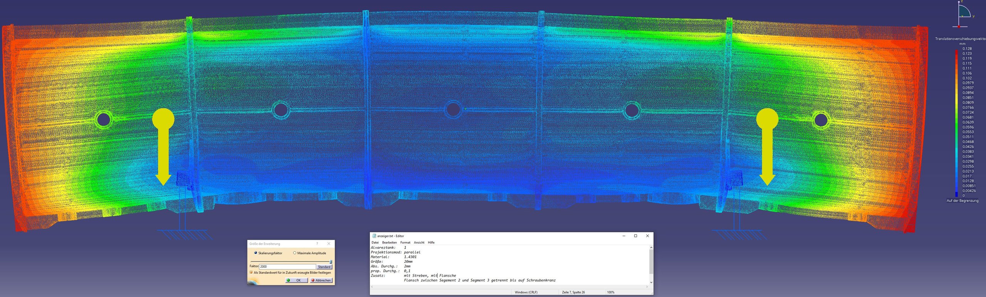986x297 pixels.
Task: Click the help question mark in dialog
Action: point(317,244)
